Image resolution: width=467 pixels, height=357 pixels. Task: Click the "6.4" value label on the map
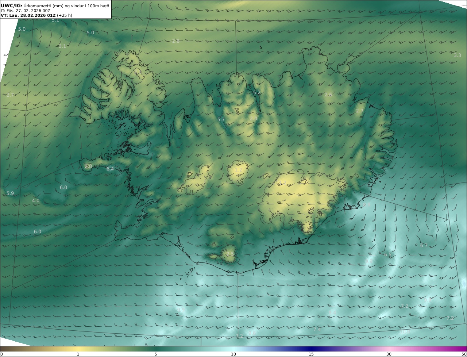click(x=110, y=169)
